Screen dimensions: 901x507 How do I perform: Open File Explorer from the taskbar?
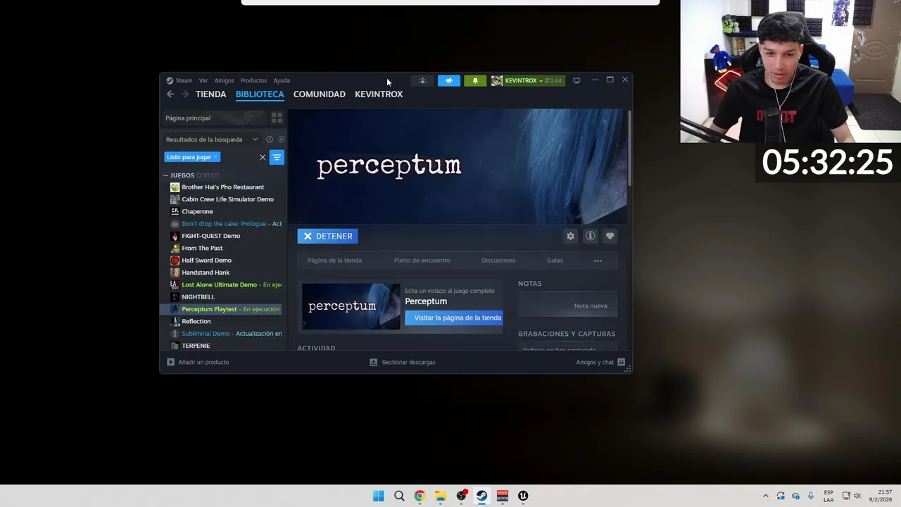coord(440,496)
